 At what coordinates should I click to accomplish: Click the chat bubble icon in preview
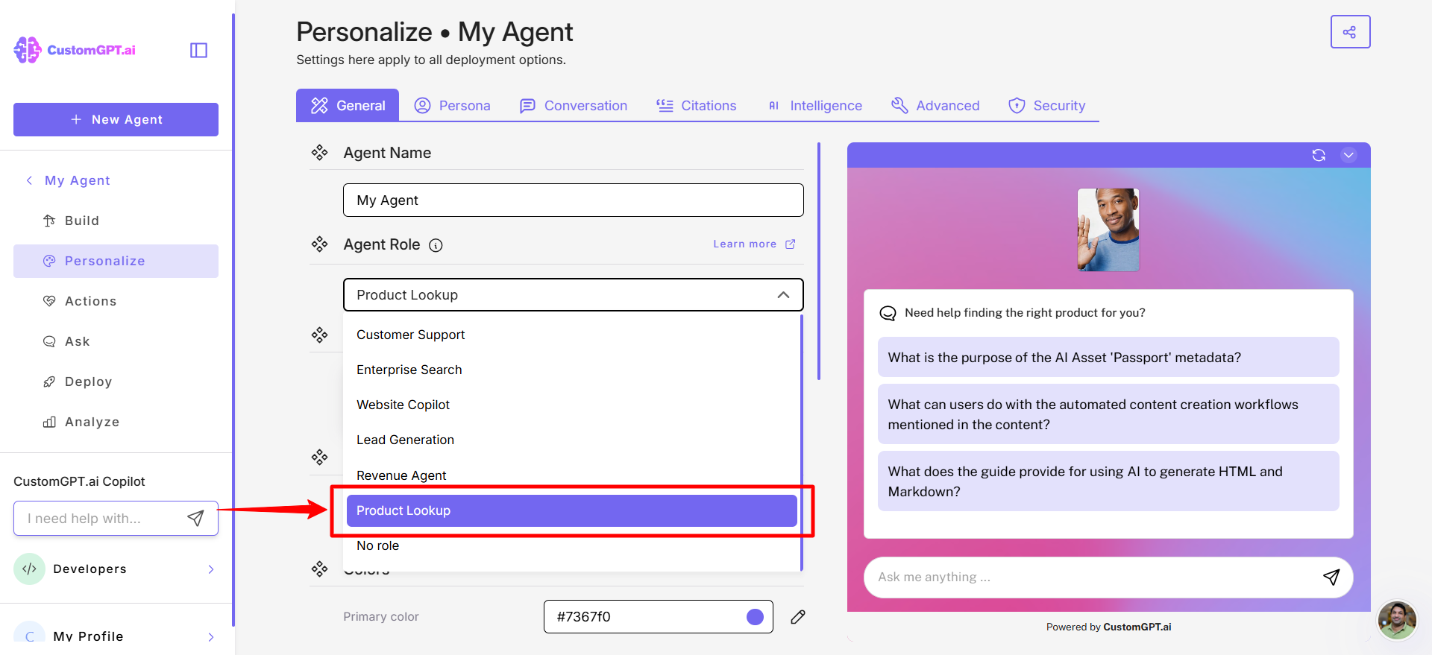tap(888, 313)
